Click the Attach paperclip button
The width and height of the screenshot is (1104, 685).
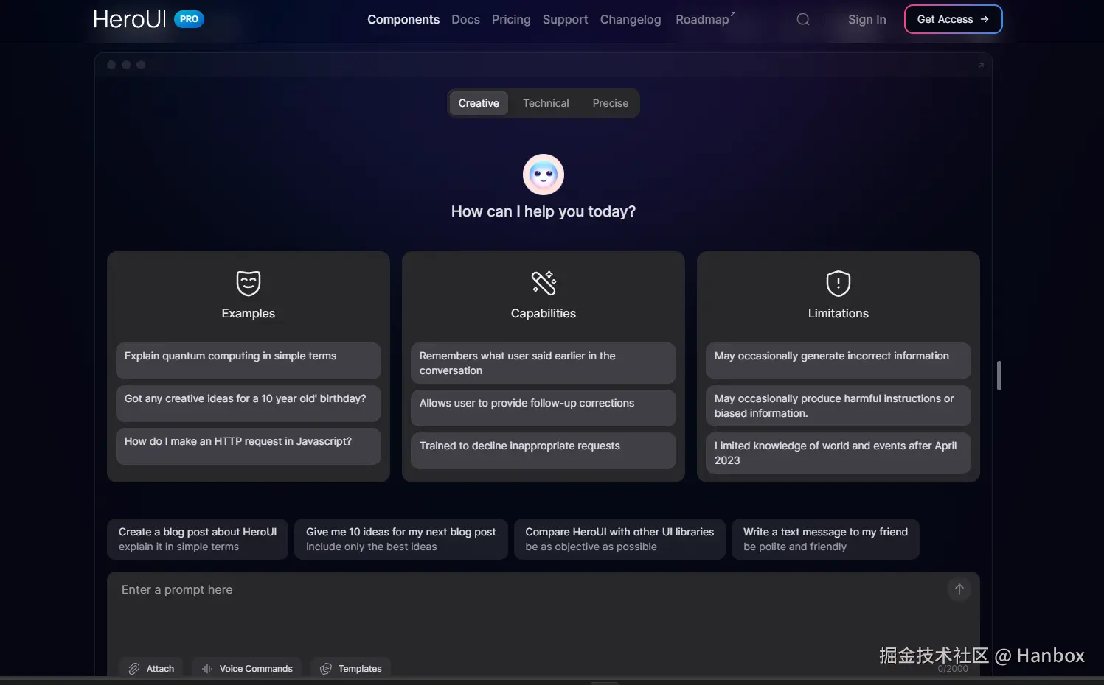pyautogui.click(x=151, y=669)
